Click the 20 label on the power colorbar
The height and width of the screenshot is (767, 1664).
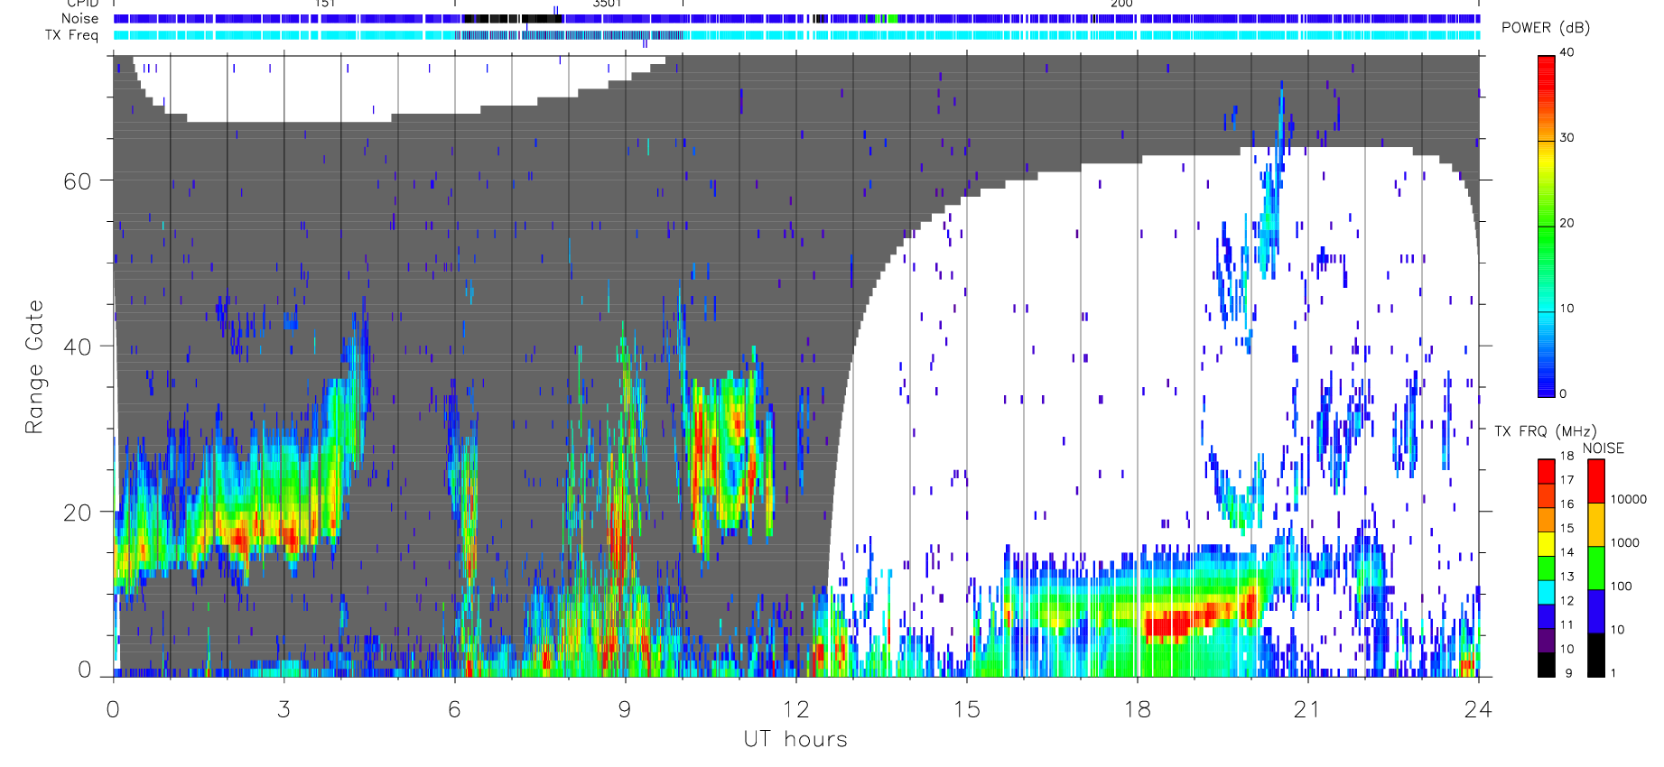(x=1566, y=223)
